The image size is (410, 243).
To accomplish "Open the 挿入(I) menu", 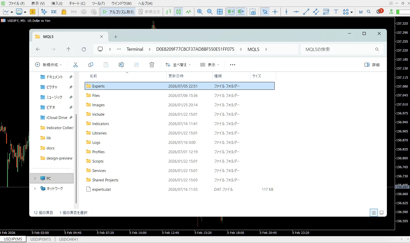I will click(x=57, y=3).
